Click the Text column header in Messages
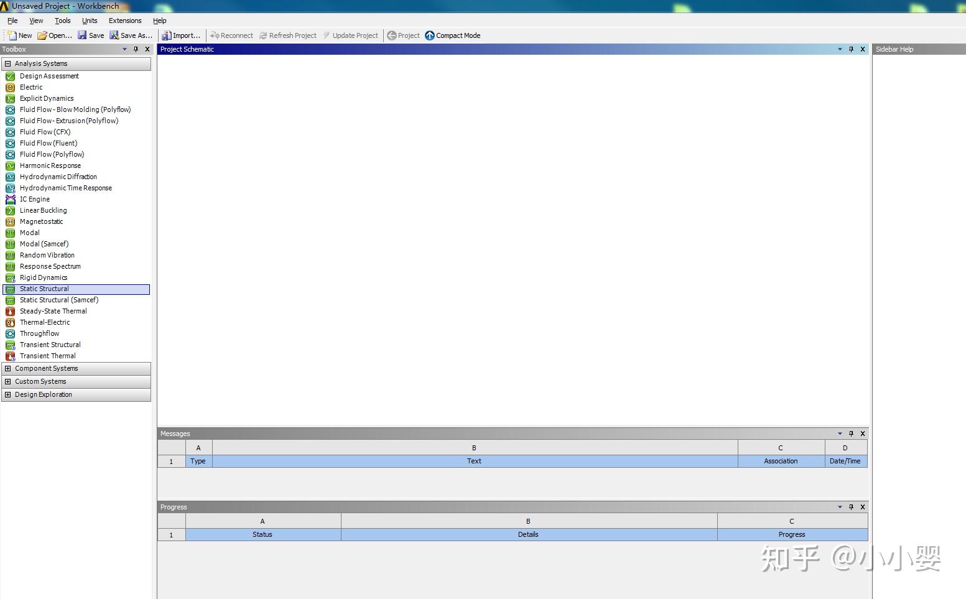The image size is (966, 599). [474, 461]
